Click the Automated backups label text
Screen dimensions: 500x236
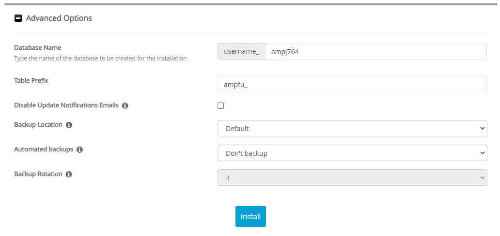click(44, 149)
